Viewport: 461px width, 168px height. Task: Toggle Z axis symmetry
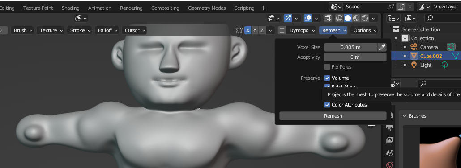click(x=262, y=30)
